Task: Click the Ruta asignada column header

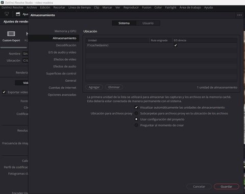Action: [x=160, y=40]
